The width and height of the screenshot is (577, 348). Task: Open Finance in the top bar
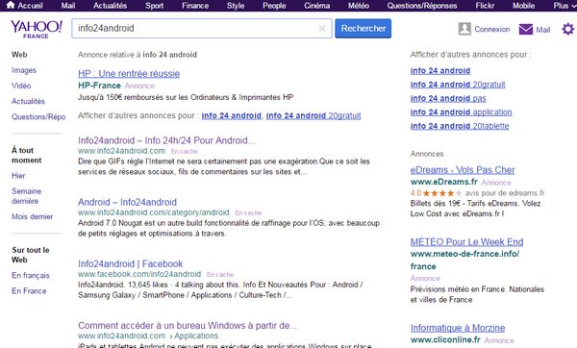coord(195,6)
